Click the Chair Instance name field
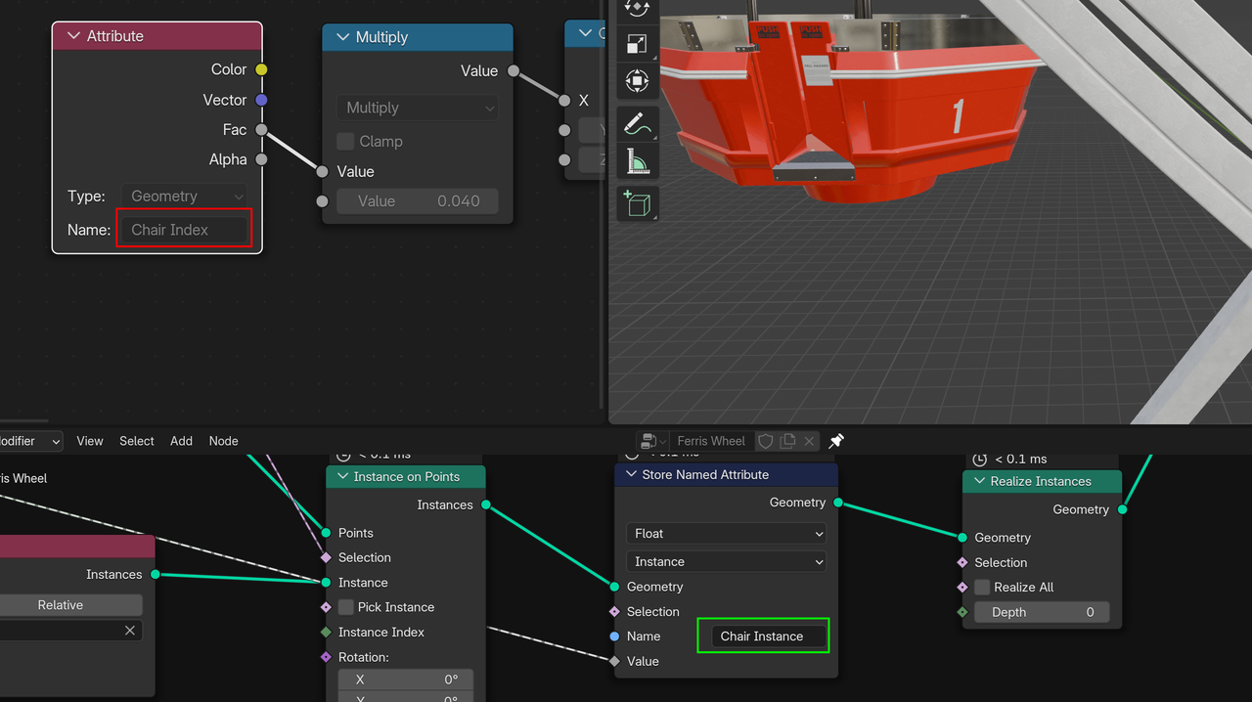The image size is (1252, 702). click(x=762, y=636)
